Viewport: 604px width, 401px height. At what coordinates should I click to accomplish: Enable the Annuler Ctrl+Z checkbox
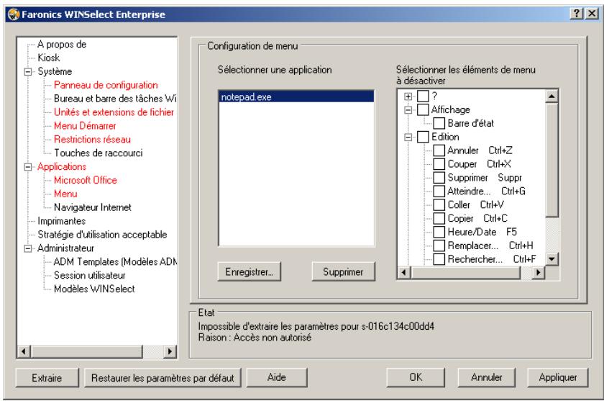click(439, 150)
